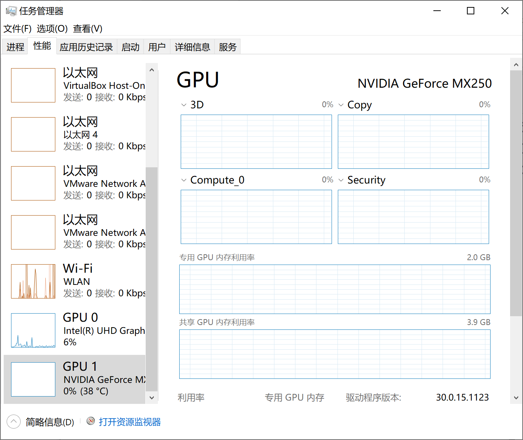Click the 打开资源监视器 link

(129, 422)
